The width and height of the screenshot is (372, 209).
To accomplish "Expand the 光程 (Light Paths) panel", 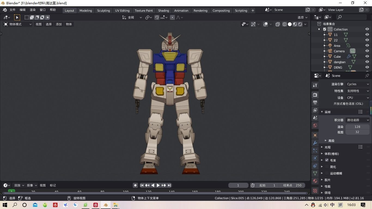I will point(327,147).
